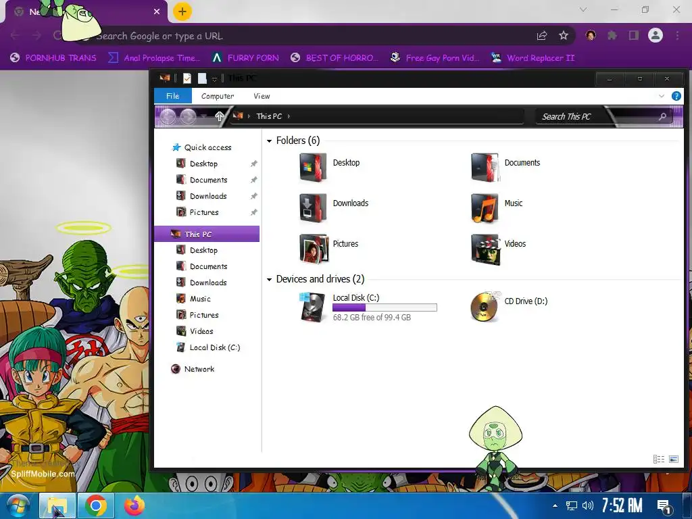Viewport: 692px width, 519px height.
Task: Collapse the Folders (6) group
Action: (269, 141)
